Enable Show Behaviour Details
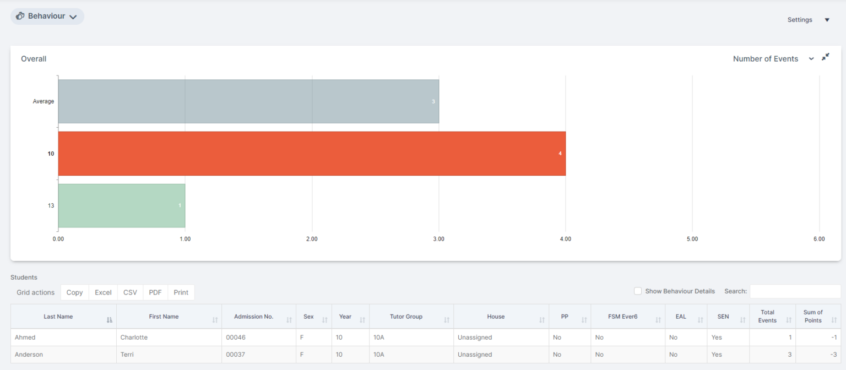 637,291
